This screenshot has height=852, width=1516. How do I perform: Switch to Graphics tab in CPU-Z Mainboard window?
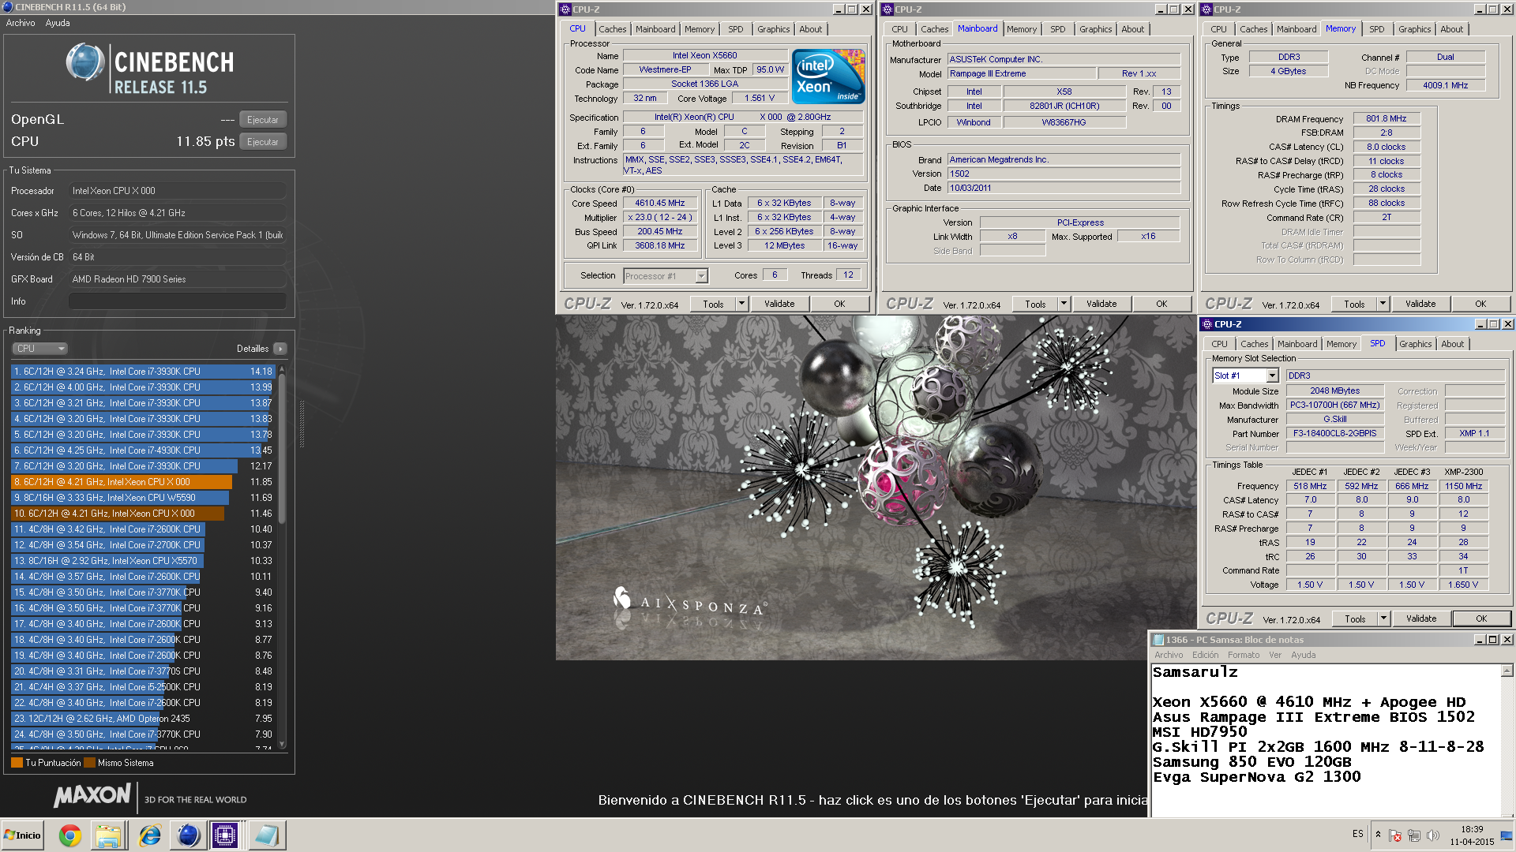[1095, 29]
